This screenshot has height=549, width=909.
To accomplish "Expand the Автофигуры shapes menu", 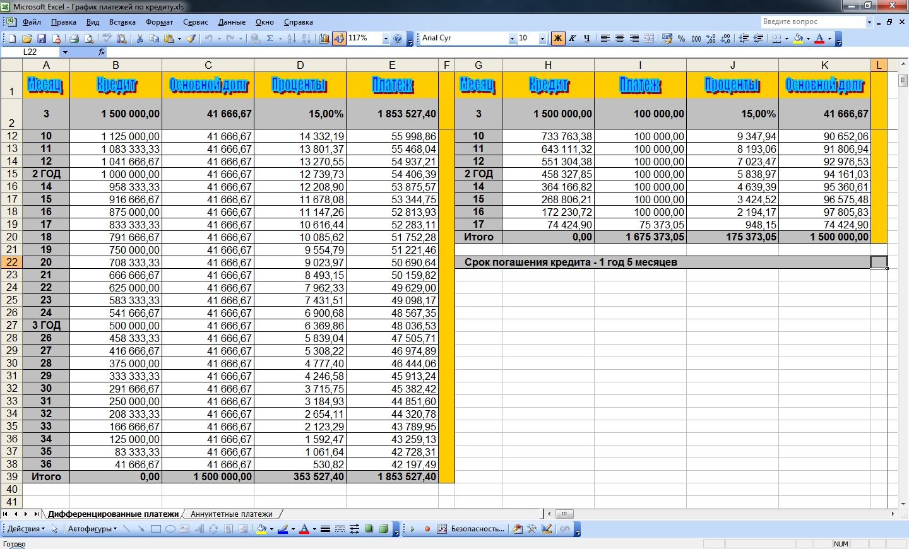I will pos(92,529).
